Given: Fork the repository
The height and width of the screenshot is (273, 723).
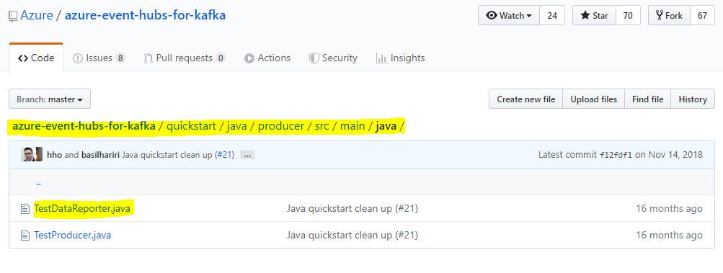Looking at the screenshot, I should click(669, 15).
